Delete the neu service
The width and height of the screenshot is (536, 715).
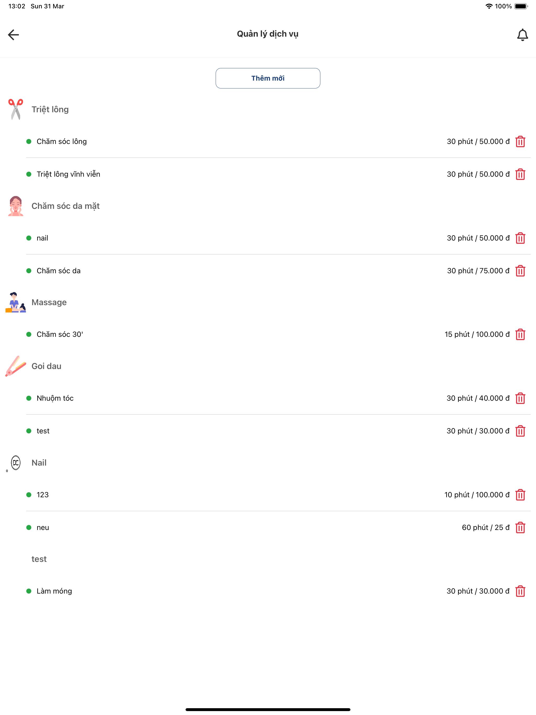pyautogui.click(x=520, y=528)
